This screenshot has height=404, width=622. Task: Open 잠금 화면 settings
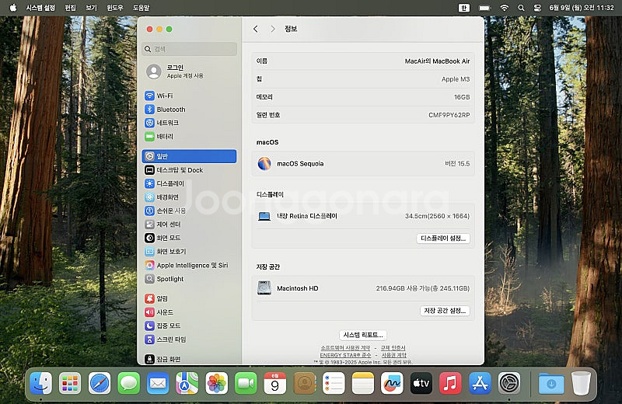pos(190,359)
